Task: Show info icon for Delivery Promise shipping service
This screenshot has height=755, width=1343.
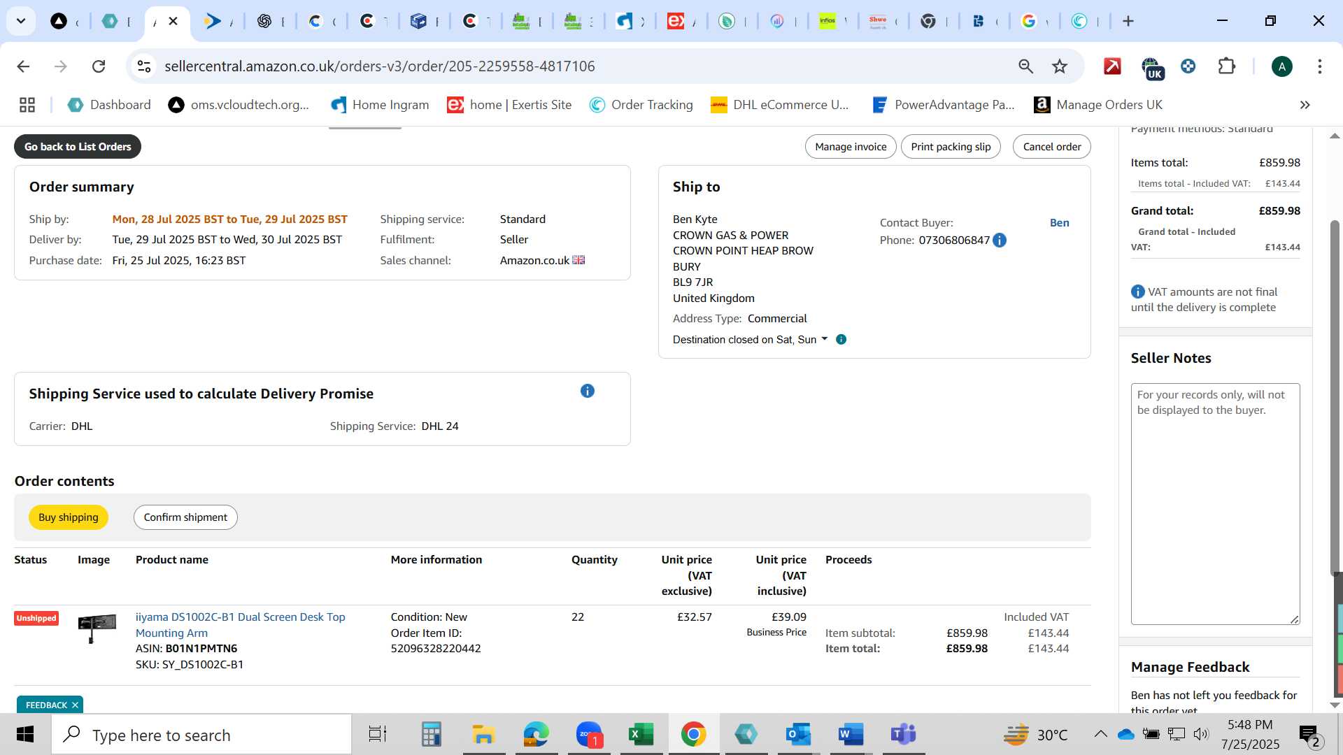Action: click(588, 391)
